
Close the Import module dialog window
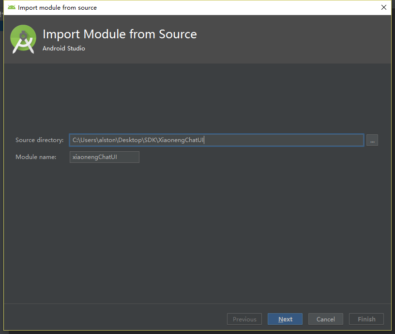(x=383, y=7)
